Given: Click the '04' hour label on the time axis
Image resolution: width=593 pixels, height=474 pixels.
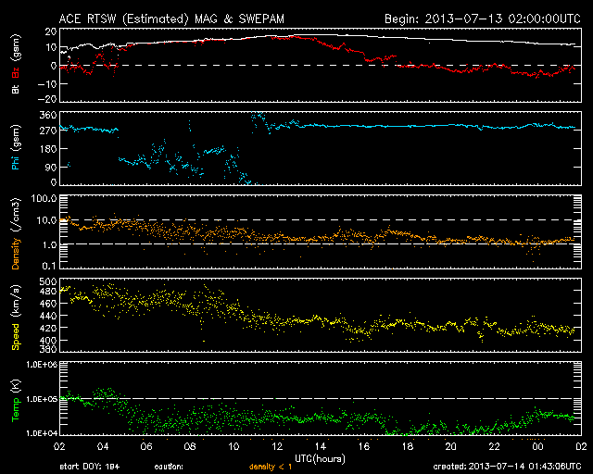Looking at the screenshot, I should [x=103, y=447].
